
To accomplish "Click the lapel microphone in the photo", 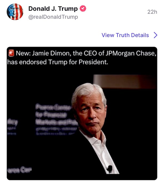I will pyautogui.click(x=109, y=168).
